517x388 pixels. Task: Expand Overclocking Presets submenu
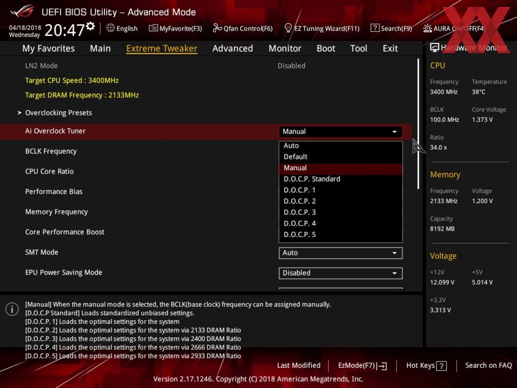tap(58, 113)
